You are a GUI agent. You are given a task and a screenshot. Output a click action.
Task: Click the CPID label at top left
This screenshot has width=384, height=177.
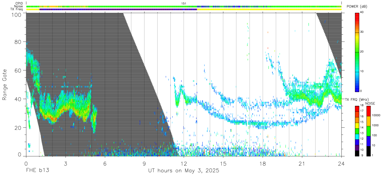[x=19, y=3]
